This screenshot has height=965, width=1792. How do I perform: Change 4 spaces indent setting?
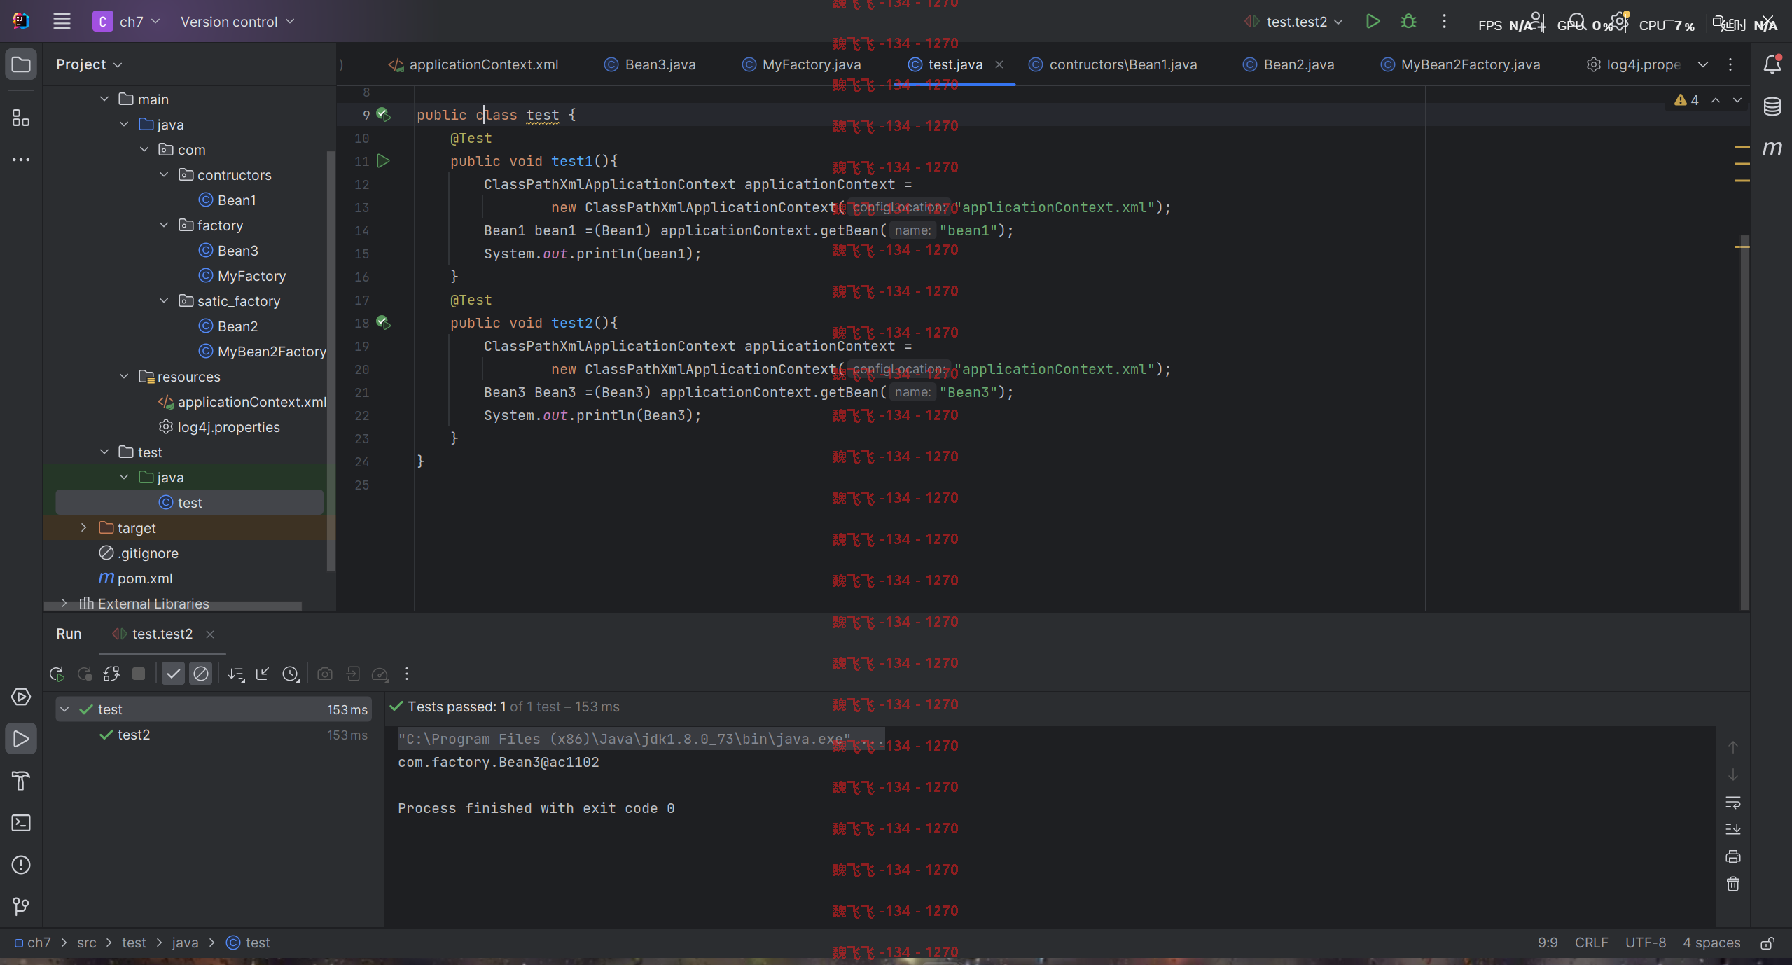click(1711, 943)
